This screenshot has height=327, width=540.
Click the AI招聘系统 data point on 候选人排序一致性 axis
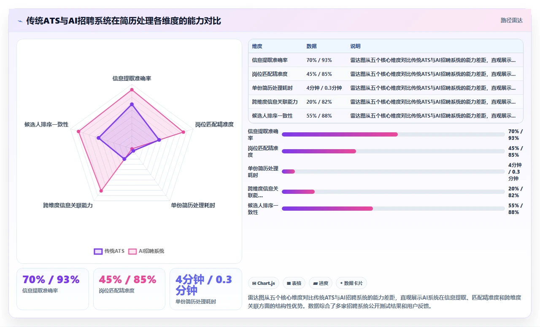pyautogui.click(x=78, y=131)
